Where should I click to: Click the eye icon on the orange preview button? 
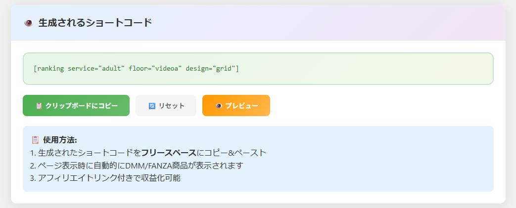219,106
